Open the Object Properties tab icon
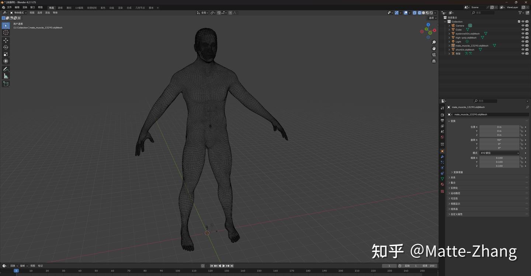Image resolution: width=531 pixels, height=276 pixels. [x=442, y=151]
